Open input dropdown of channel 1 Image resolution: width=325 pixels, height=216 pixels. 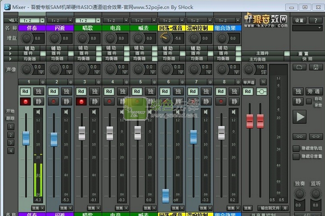tap(42, 21)
